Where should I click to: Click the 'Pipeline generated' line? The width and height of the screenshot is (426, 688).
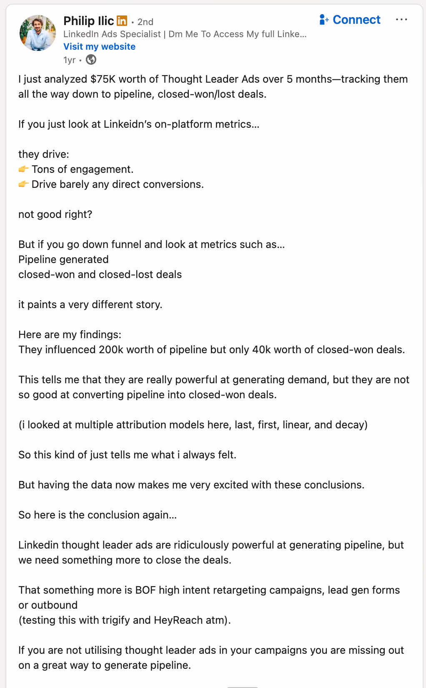tap(63, 260)
